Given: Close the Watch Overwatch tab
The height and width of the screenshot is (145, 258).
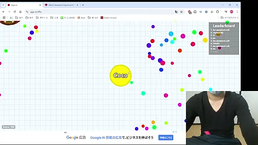Looking at the screenshot, I should [x=77, y=5].
